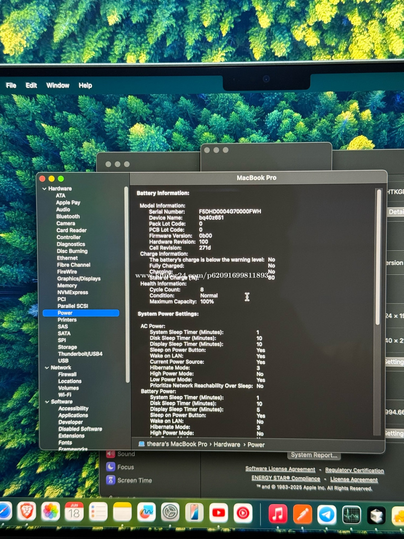The height and width of the screenshot is (539, 404).
Task: Collapse the Hardware section chevron
Action: click(x=44, y=189)
